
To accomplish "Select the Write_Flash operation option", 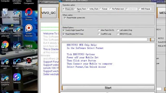I will (x=93, y=9).
